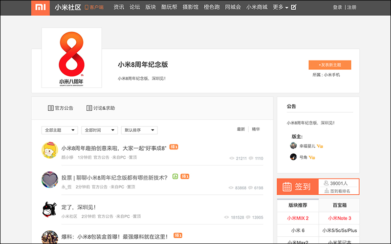Viewport: 391px width, 244px height.
Task: Click the V badge next to 号角
Action: pos(312,157)
